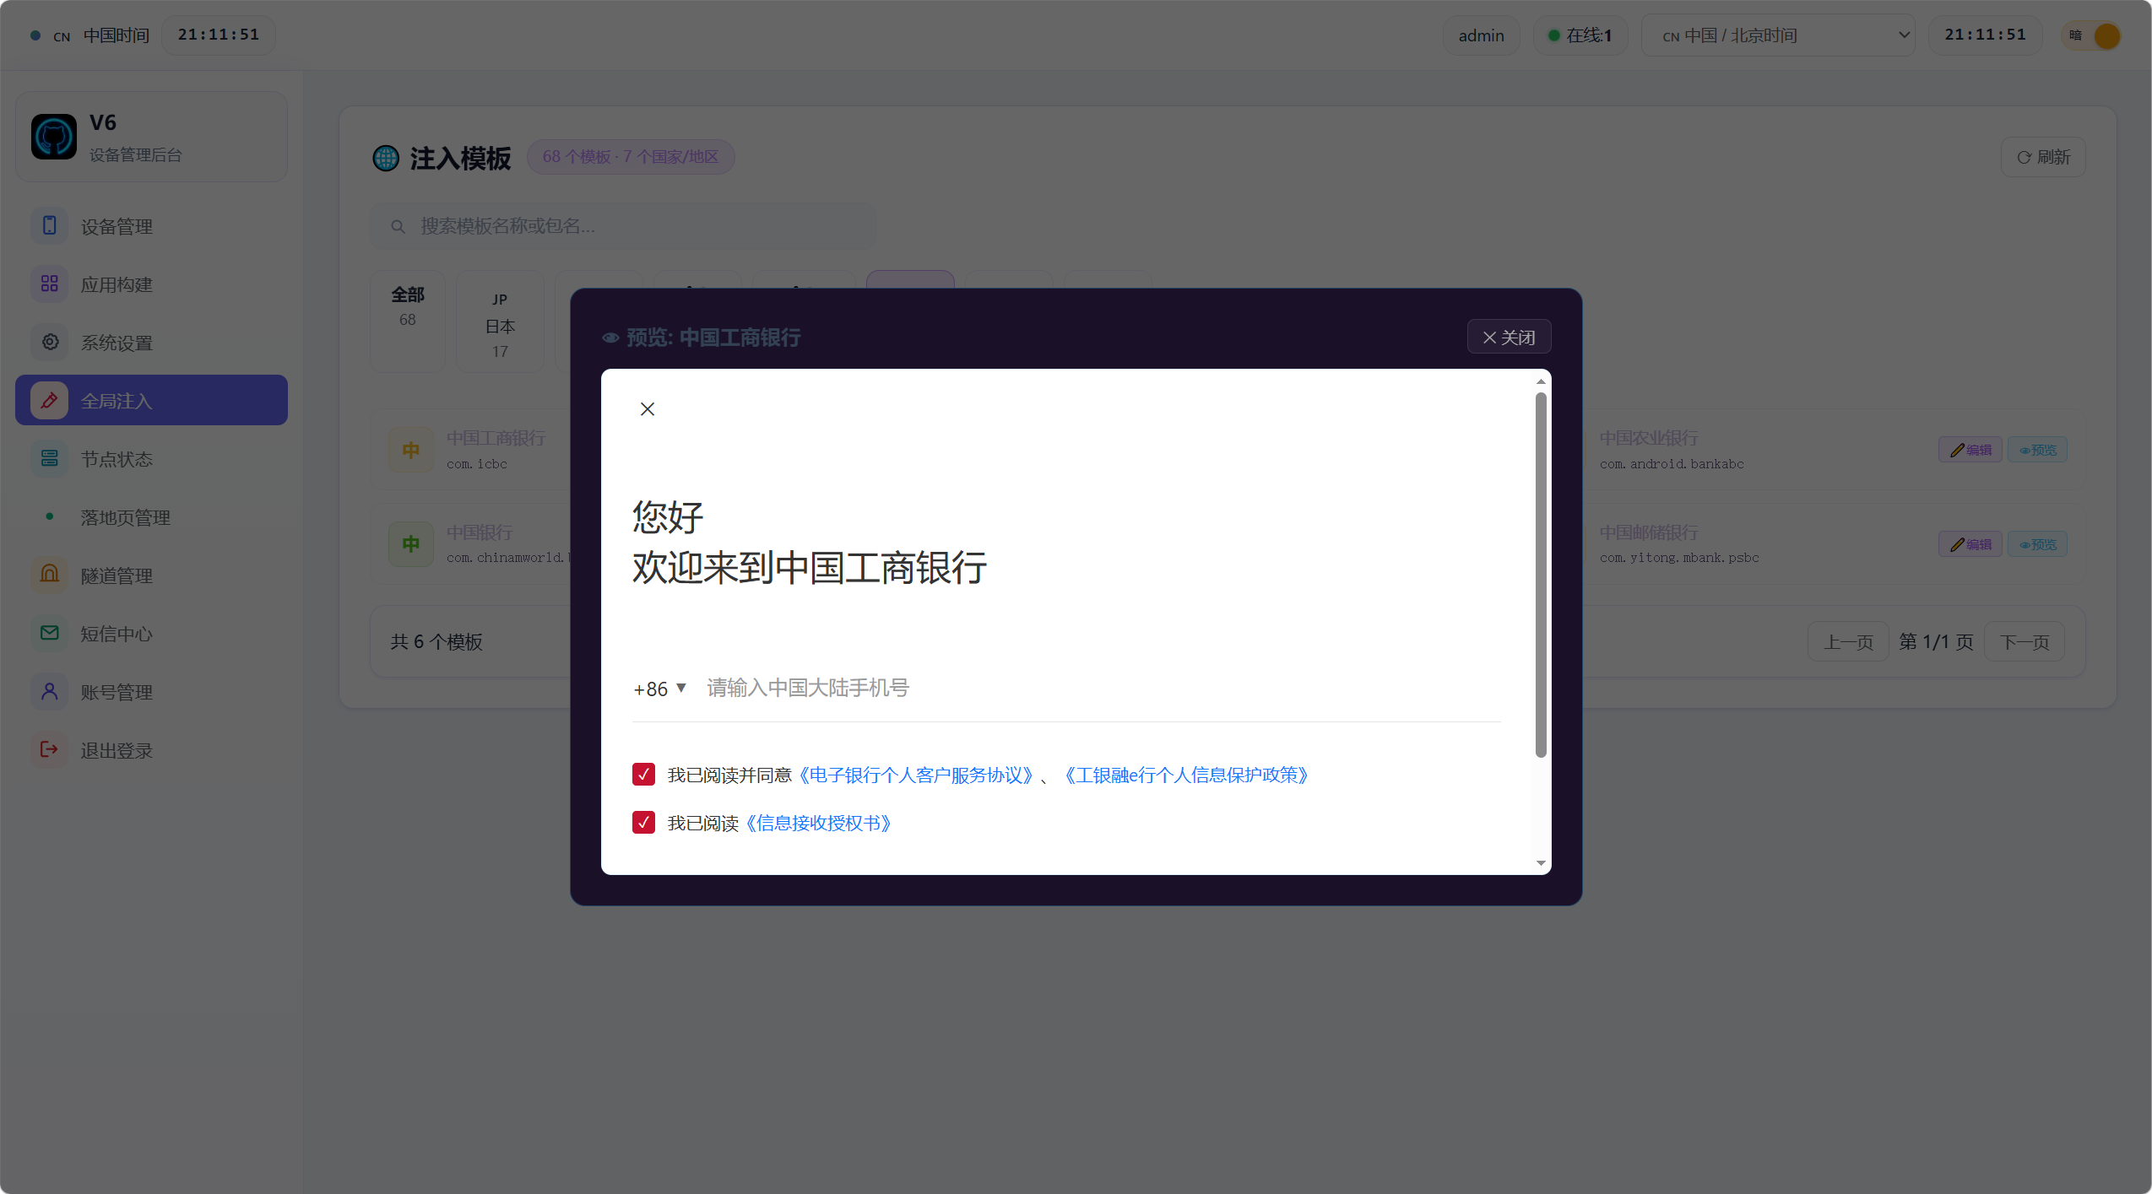Open the 中国 / 北京时间 timezone dropdown
The height and width of the screenshot is (1194, 2152).
click(x=1778, y=35)
